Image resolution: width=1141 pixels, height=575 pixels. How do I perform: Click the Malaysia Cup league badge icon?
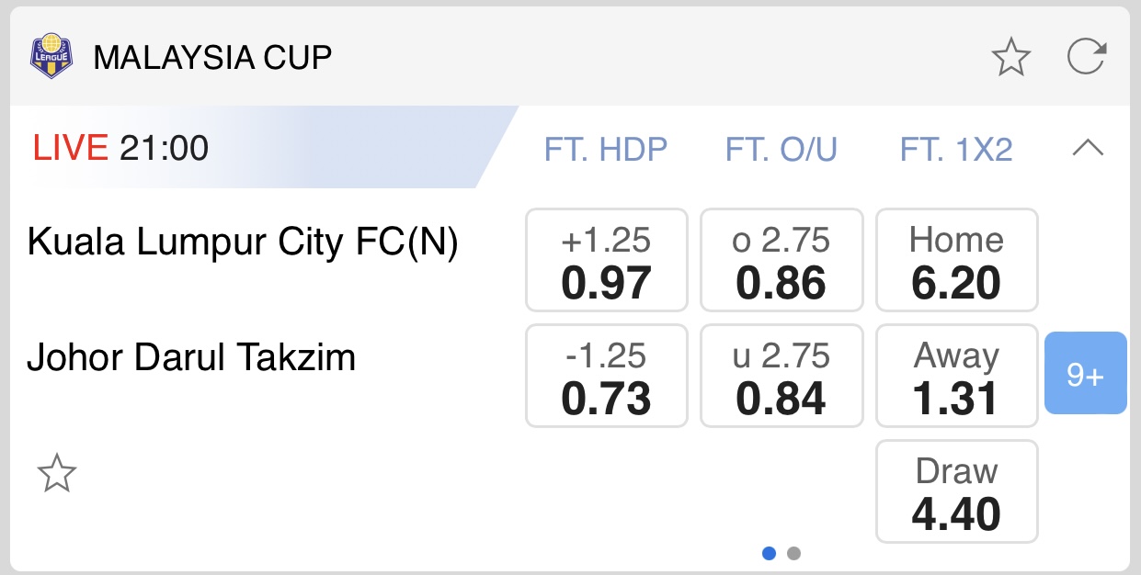(51, 57)
